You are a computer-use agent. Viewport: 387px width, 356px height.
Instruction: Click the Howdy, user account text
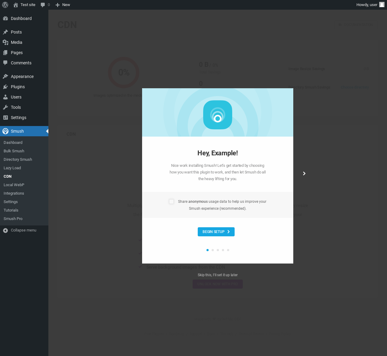click(367, 5)
